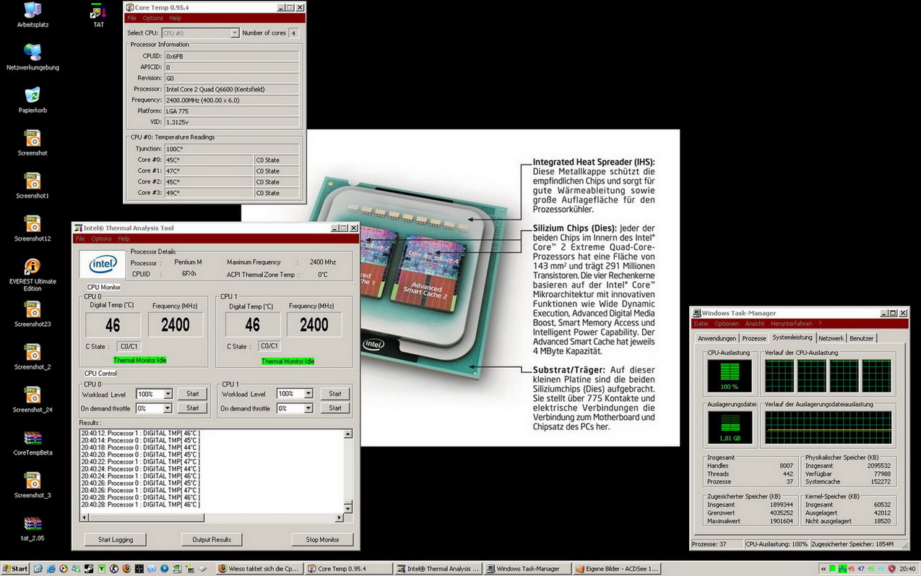This screenshot has width=921, height=576.
Task: Click the Start Logging button
Action: click(x=116, y=539)
